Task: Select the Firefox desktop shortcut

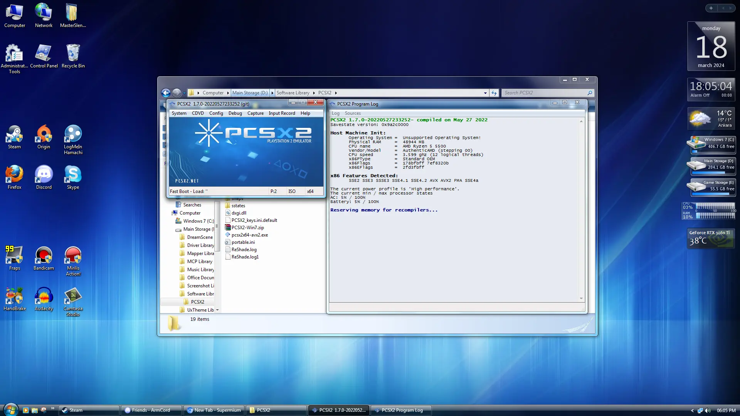Action: 14,178
